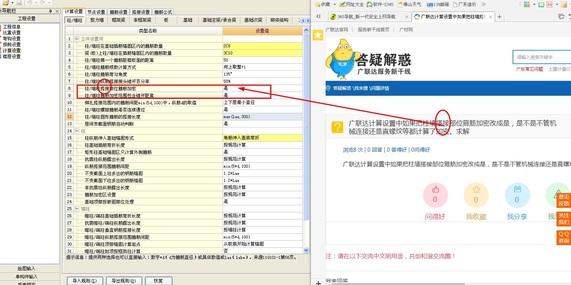
Task: Collapse the 柱 group in row 14
Action: point(77,131)
